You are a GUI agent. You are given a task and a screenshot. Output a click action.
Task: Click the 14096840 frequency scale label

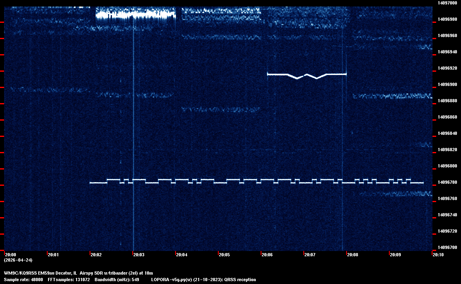447,133
